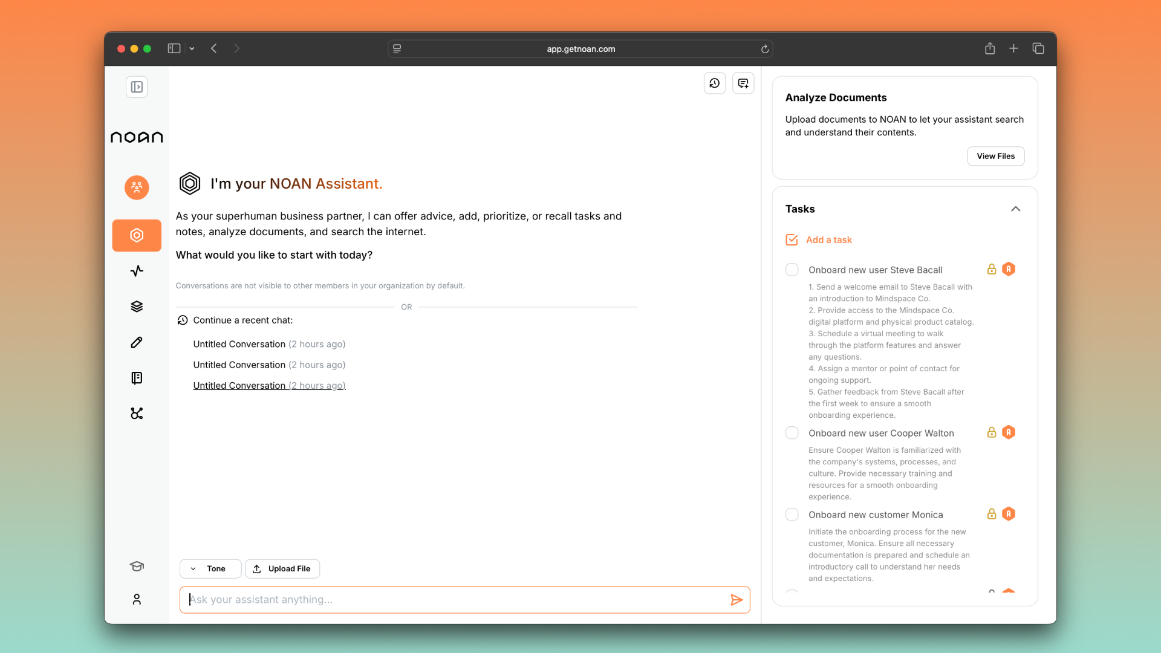Viewport: 1161px width, 653px height.
Task: Open the pencil edit sidebar icon
Action: point(137,342)
